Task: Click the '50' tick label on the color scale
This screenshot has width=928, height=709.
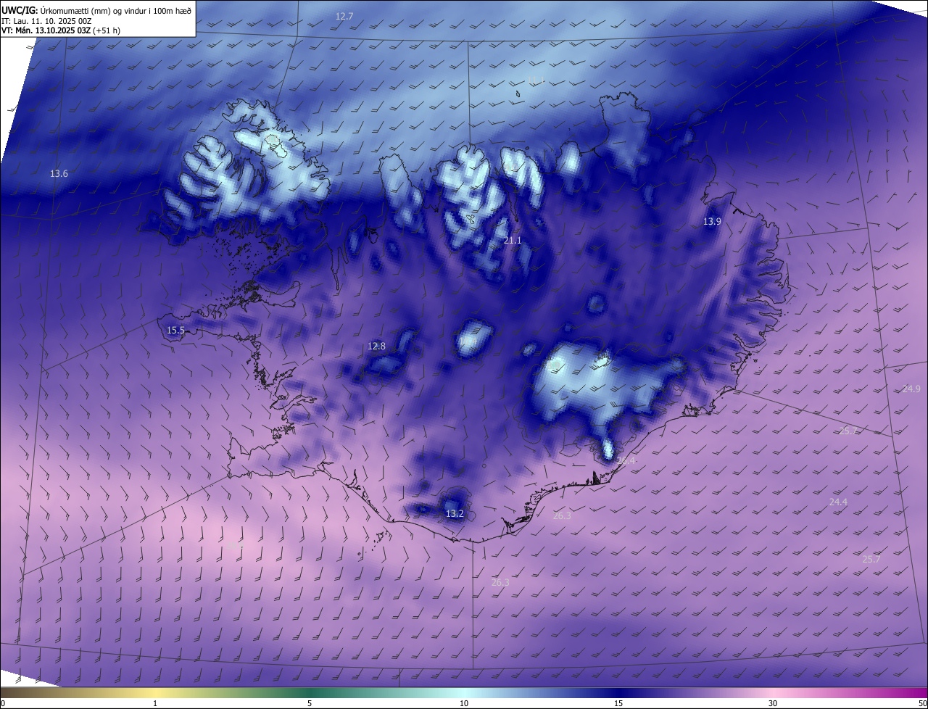Action: 922,703
